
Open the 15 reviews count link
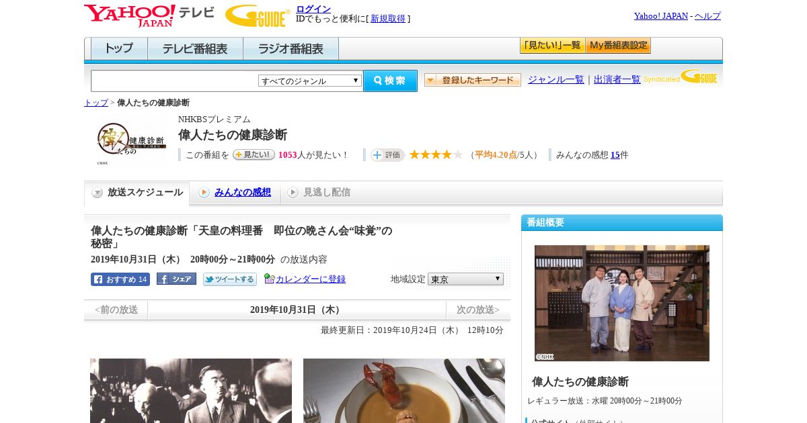[x=615, y=155]
